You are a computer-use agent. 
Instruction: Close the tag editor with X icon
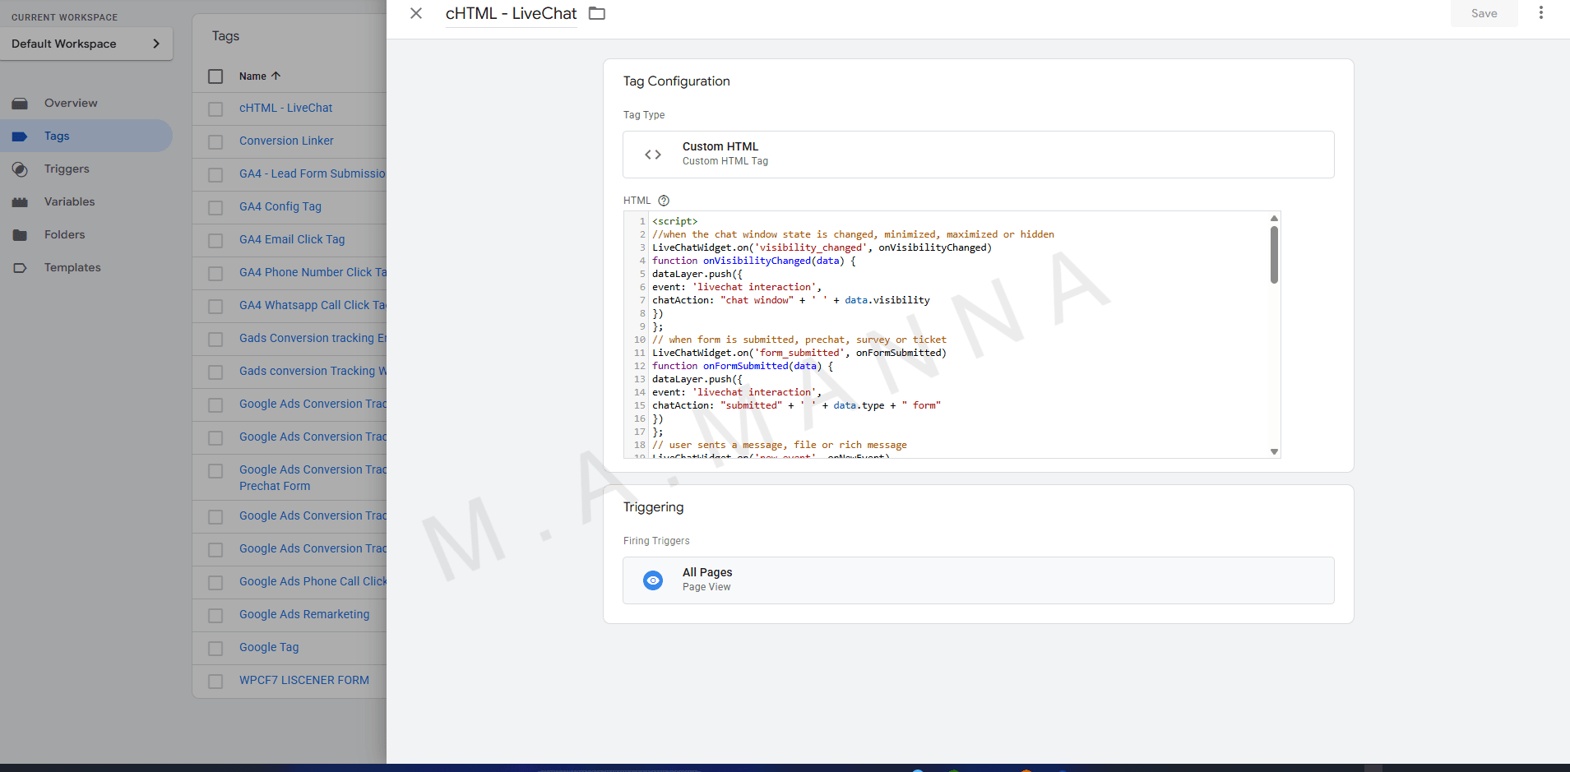click(x=416, y=13)
